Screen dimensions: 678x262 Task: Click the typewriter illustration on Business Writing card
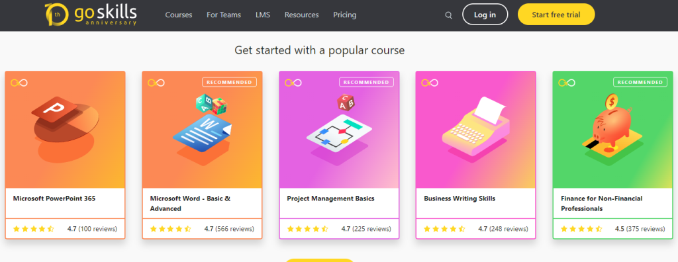click(475, 128)
